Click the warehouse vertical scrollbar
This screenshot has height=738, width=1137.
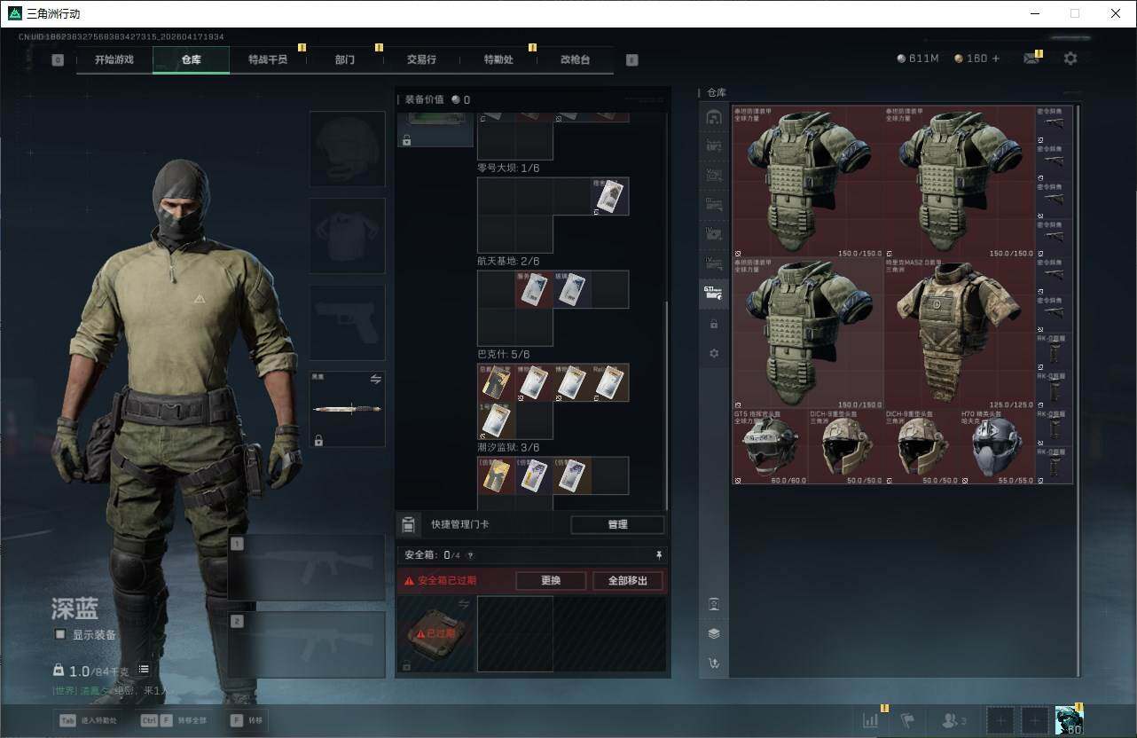point(1078,390)
